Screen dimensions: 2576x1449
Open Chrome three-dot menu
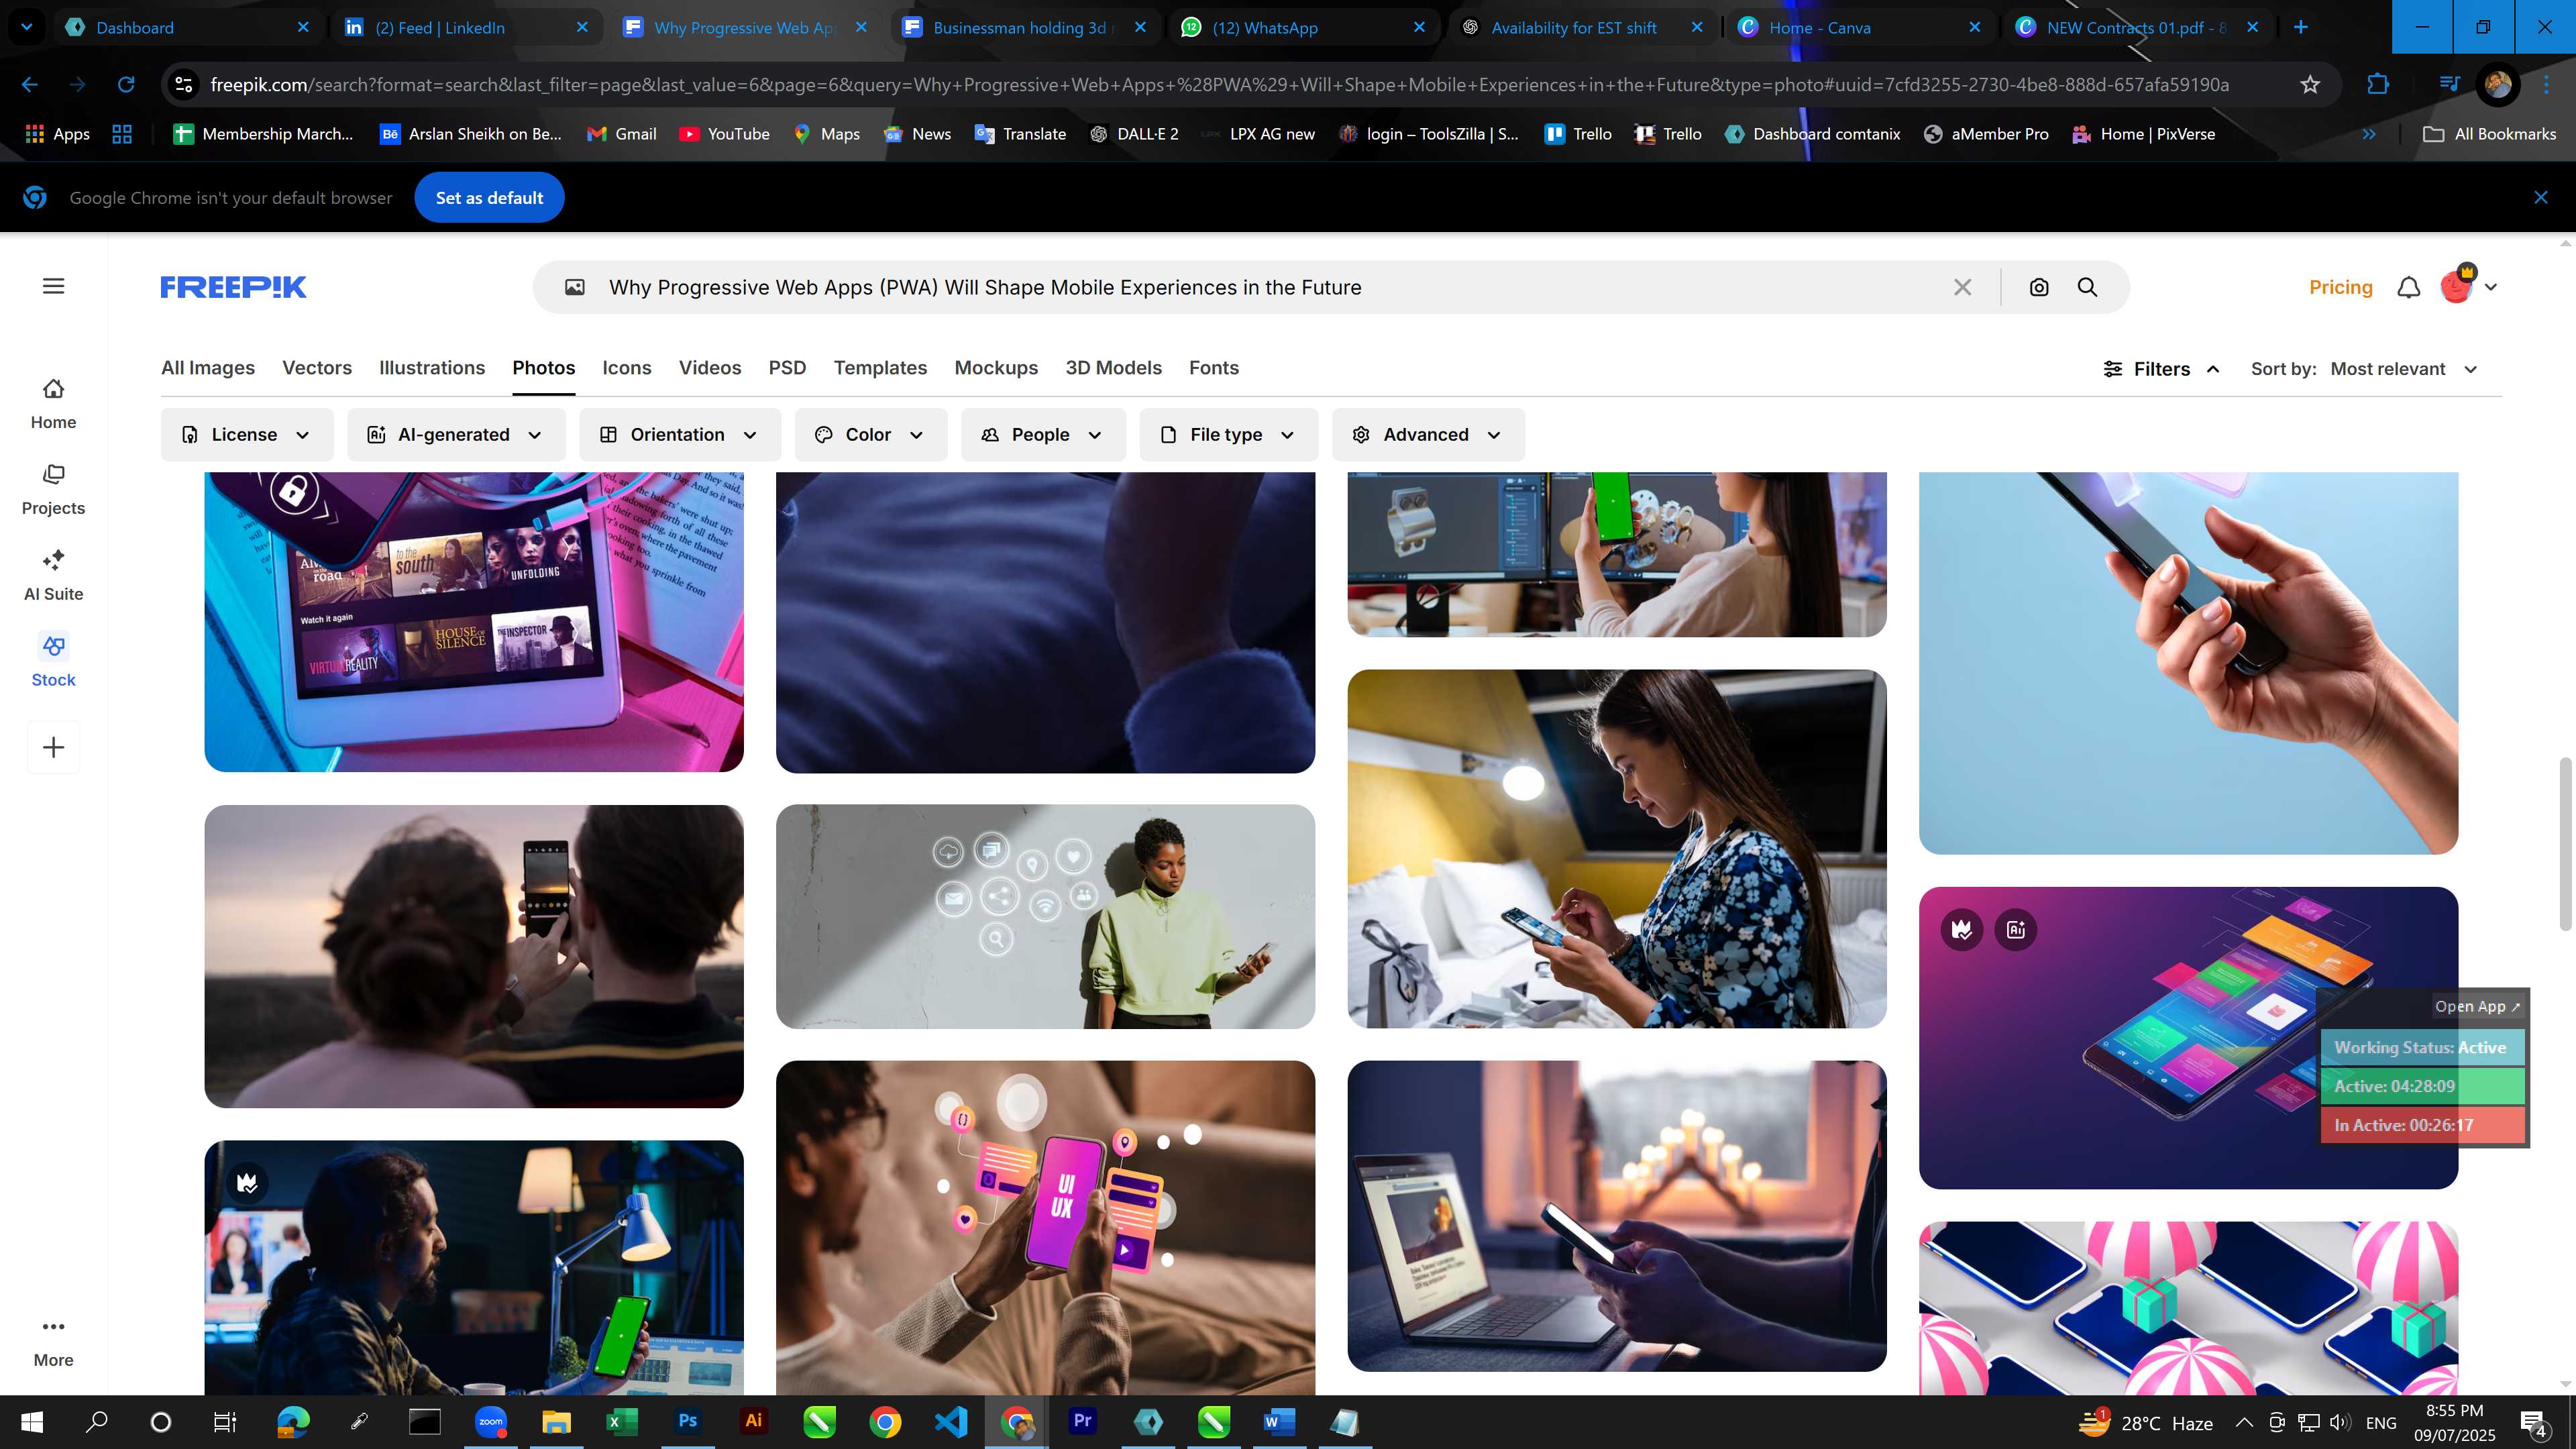pyautogui.click(x=2546, y=85)
